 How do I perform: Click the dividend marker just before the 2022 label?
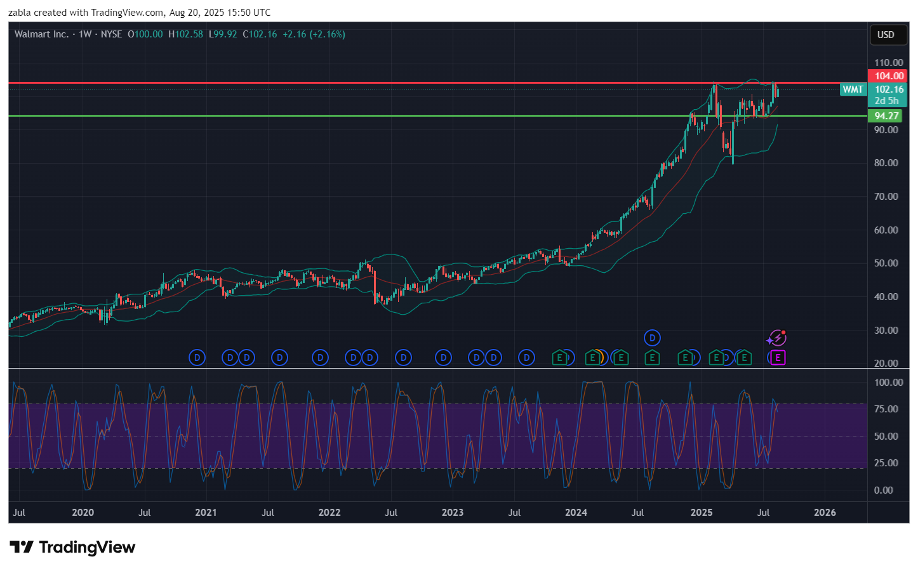coord(321,358)
